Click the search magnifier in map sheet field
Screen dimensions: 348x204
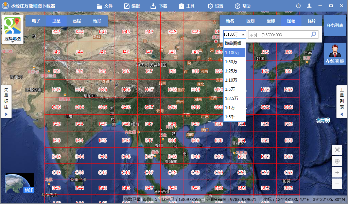(314, 34)
